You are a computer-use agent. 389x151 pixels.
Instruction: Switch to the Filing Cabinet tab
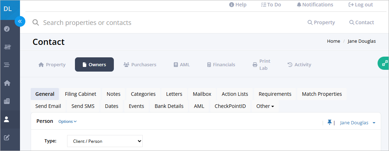pos(81,94)
